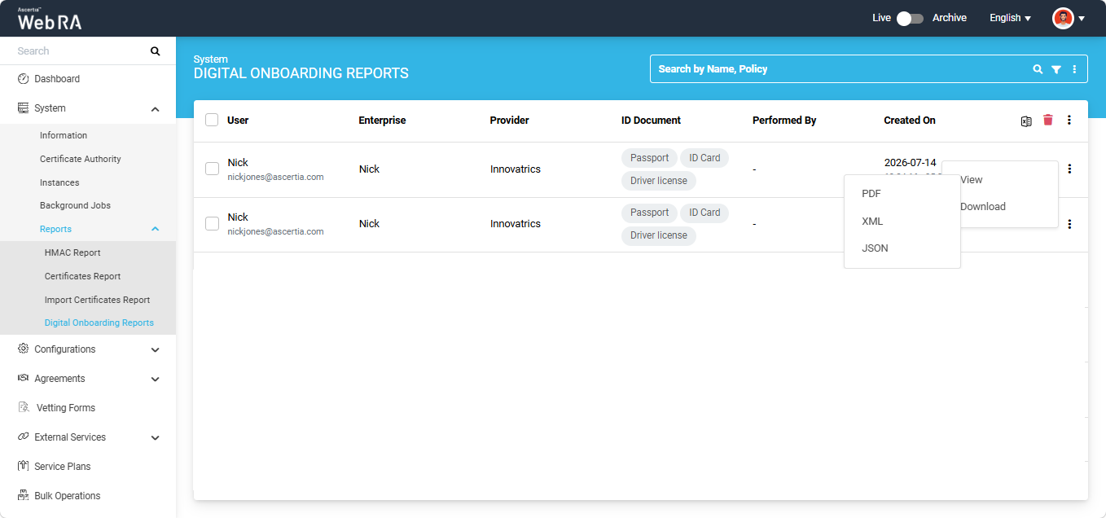The height and width of the screenshot is (518, 1106).
Task: Check the first Nick row checkbox
Action: (212, 169)
